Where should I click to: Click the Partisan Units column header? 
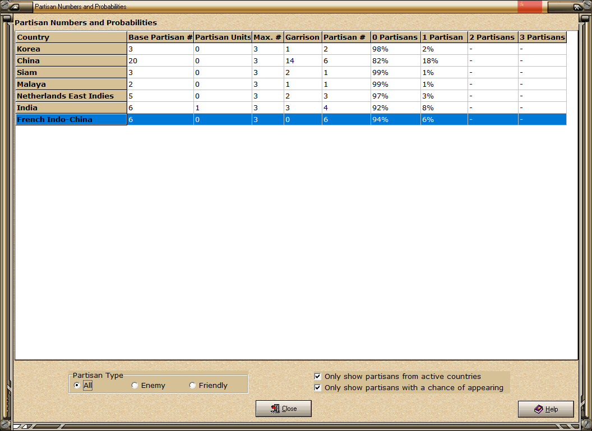[x=223, y=37]
